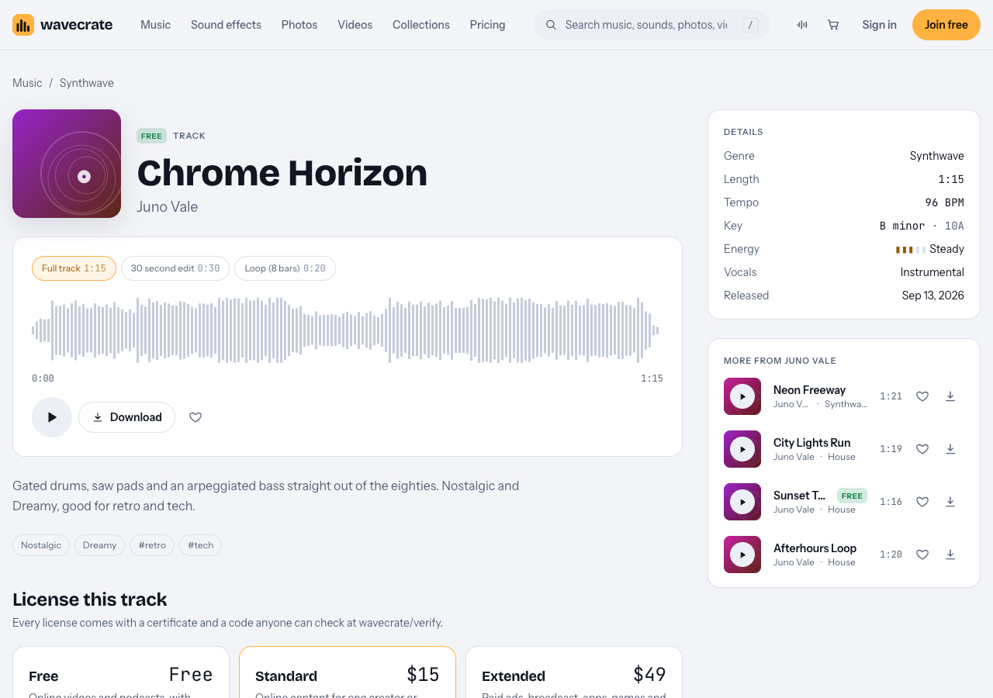Download the free Sunset track
The width and height of the screenshot is (993, 698).
click(x=950, y=502)
